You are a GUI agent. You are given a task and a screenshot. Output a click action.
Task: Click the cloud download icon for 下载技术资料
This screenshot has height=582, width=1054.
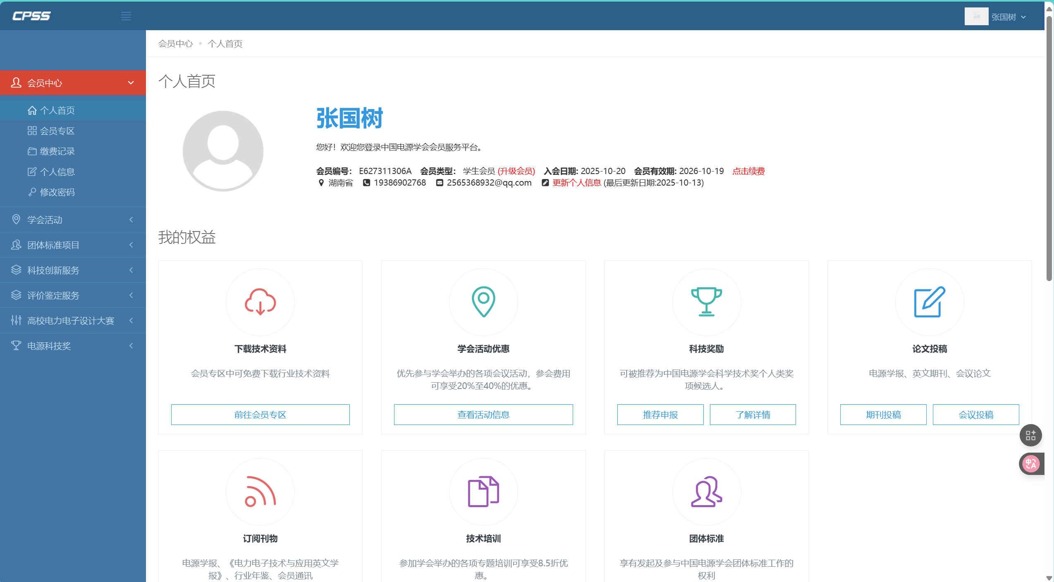click(x=260, y=302)
